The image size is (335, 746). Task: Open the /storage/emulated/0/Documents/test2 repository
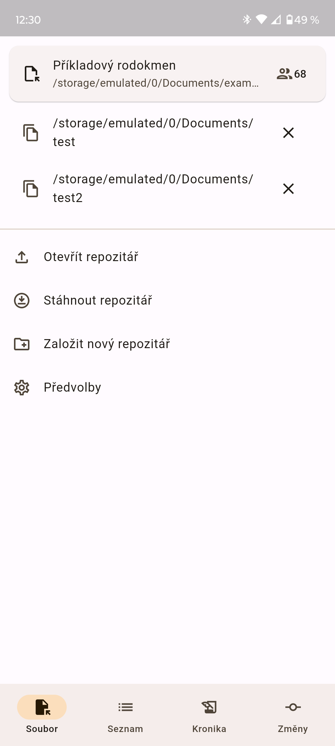(153, 189)
